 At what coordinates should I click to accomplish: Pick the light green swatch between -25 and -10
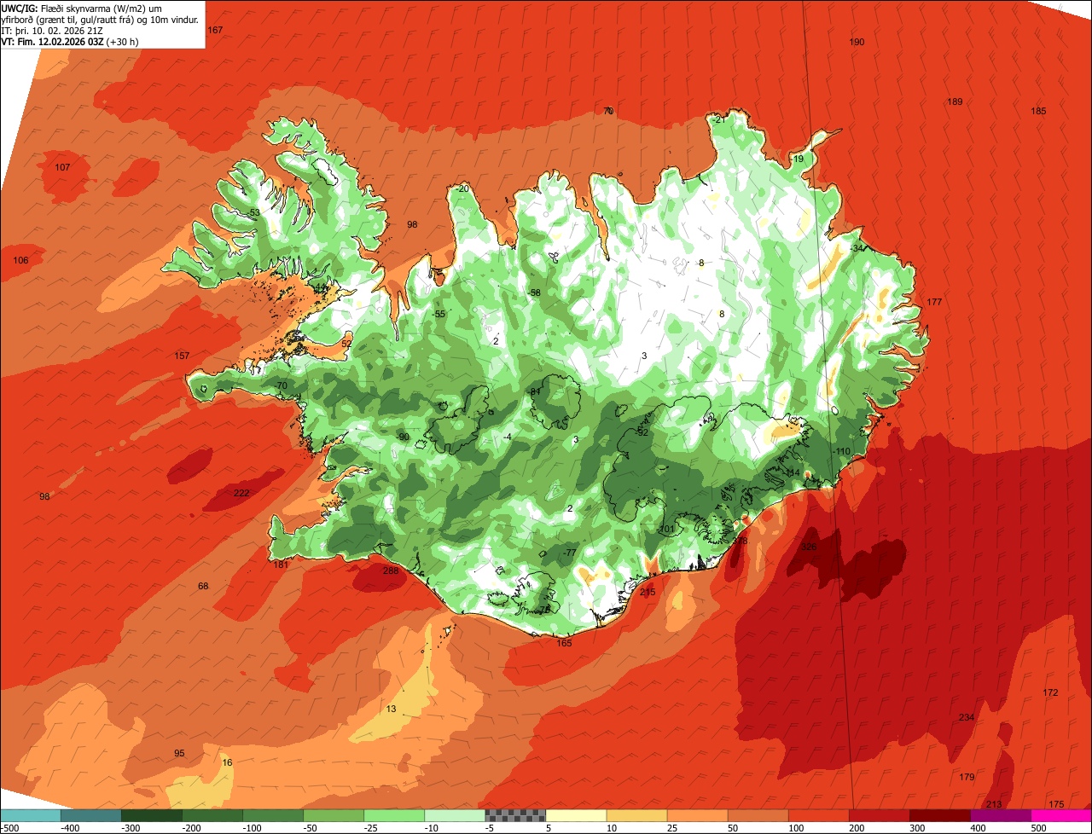394,815
